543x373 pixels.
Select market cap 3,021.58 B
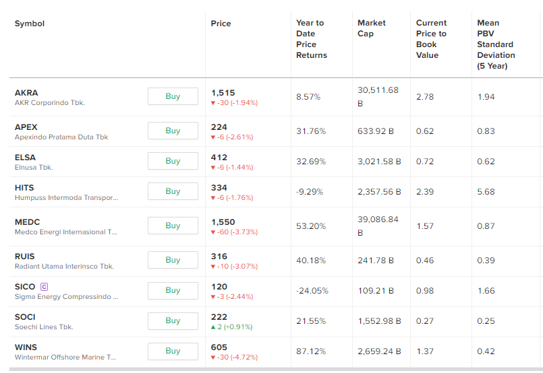click(379, 162)
